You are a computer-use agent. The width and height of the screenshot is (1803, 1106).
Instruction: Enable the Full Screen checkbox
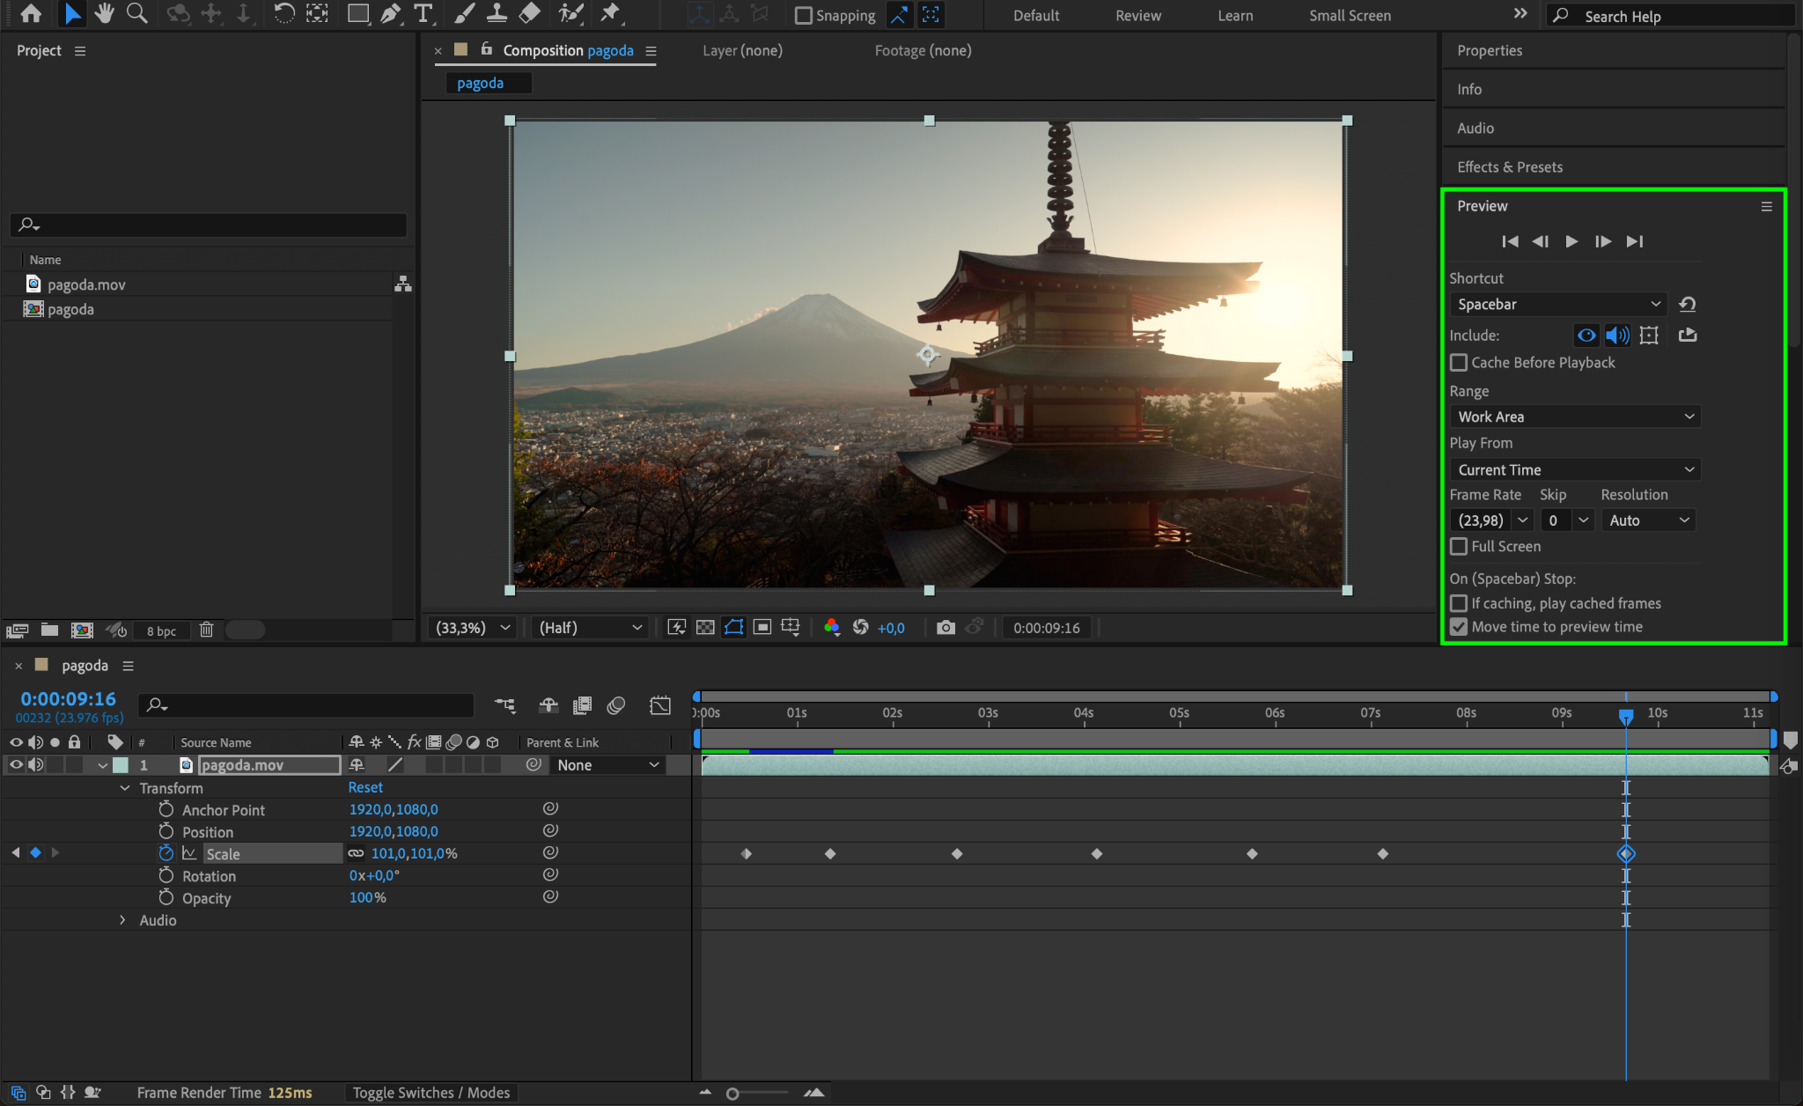coord(1459,546)
